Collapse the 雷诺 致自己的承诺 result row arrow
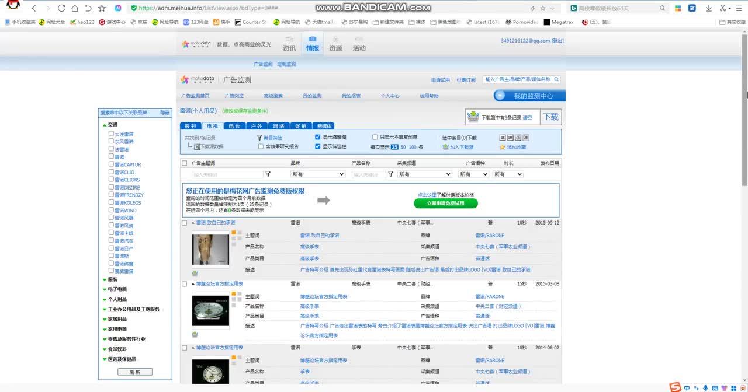Viewport: 748px width, 392px height. [193, 223]
